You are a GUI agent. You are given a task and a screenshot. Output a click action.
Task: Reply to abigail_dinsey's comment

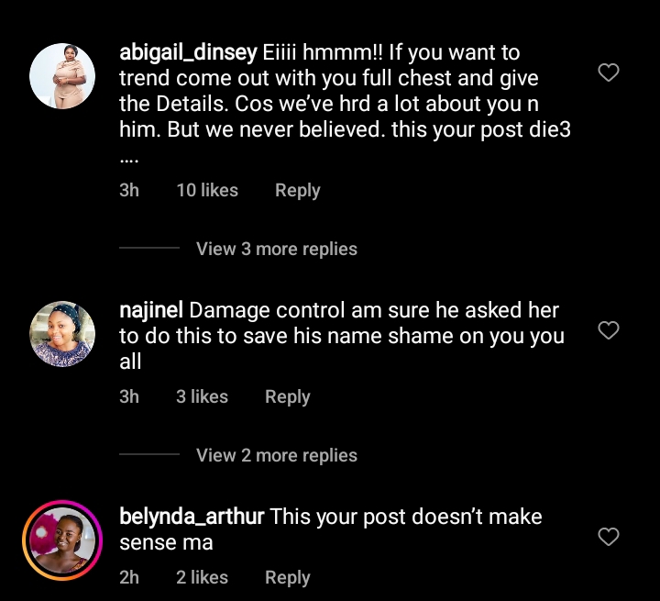coord(297,190)
